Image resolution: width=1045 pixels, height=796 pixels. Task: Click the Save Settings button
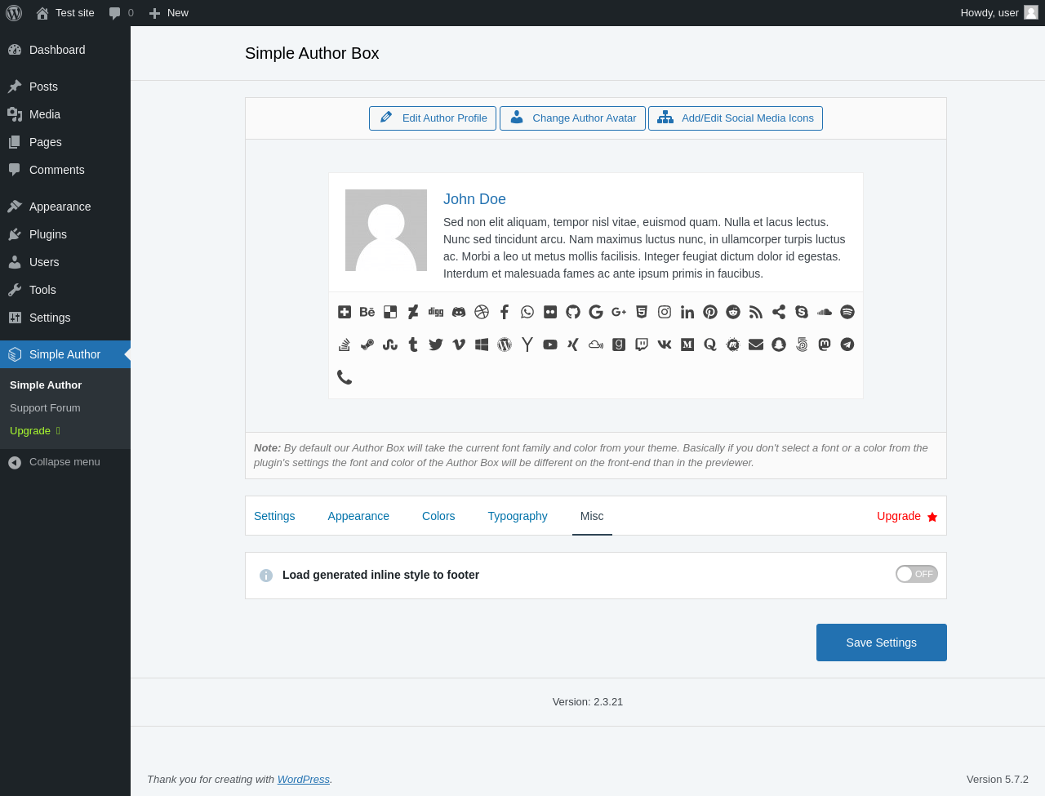tap(882, 643)
